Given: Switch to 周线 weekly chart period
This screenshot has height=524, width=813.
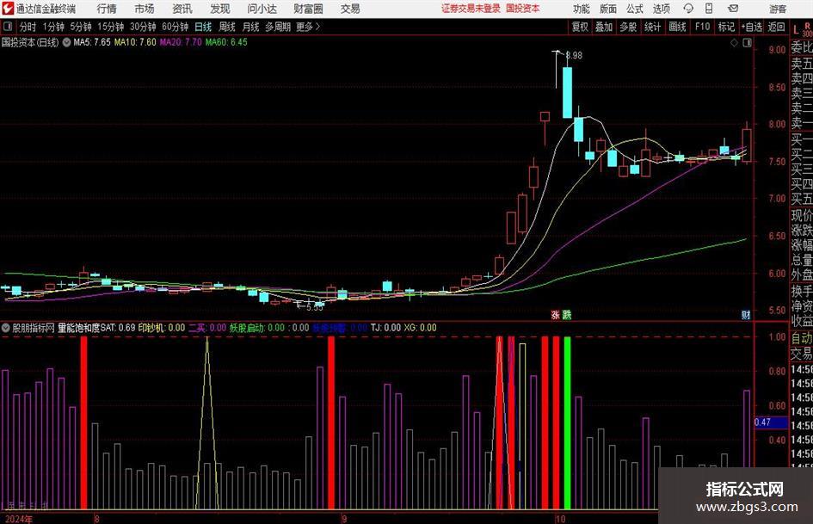Looking at the screenshot, I should pos(226,27).
